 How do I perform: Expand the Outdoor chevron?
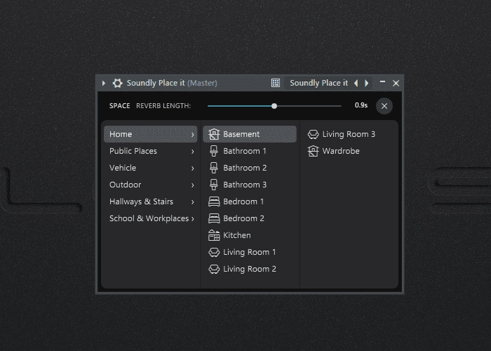point(193,185)
